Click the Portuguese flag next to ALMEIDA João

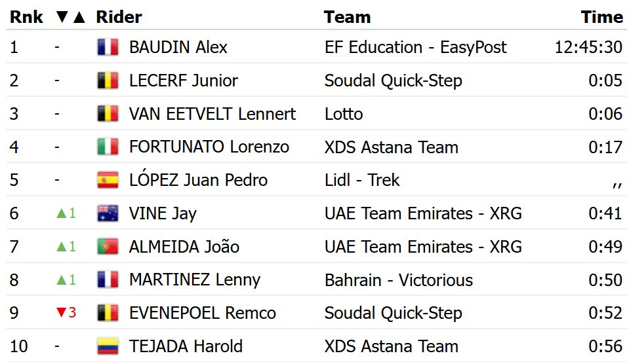pyautogui.click(x=108, y=247)
